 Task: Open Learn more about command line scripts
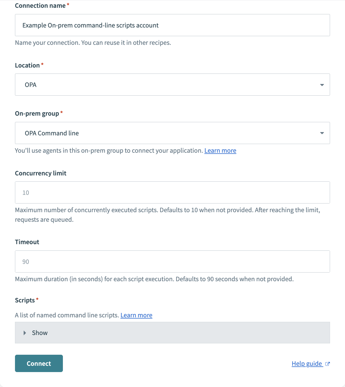pos(136,315)
